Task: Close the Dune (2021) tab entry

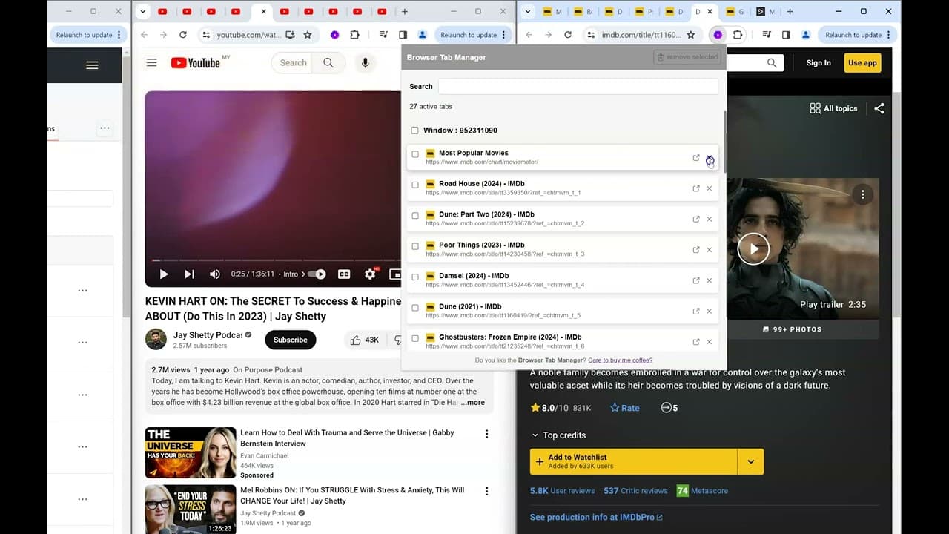Action: tap(710, 311)
